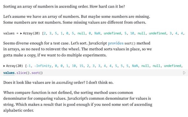Click the "Array(20)" label of the sorted result

[15, 66]
